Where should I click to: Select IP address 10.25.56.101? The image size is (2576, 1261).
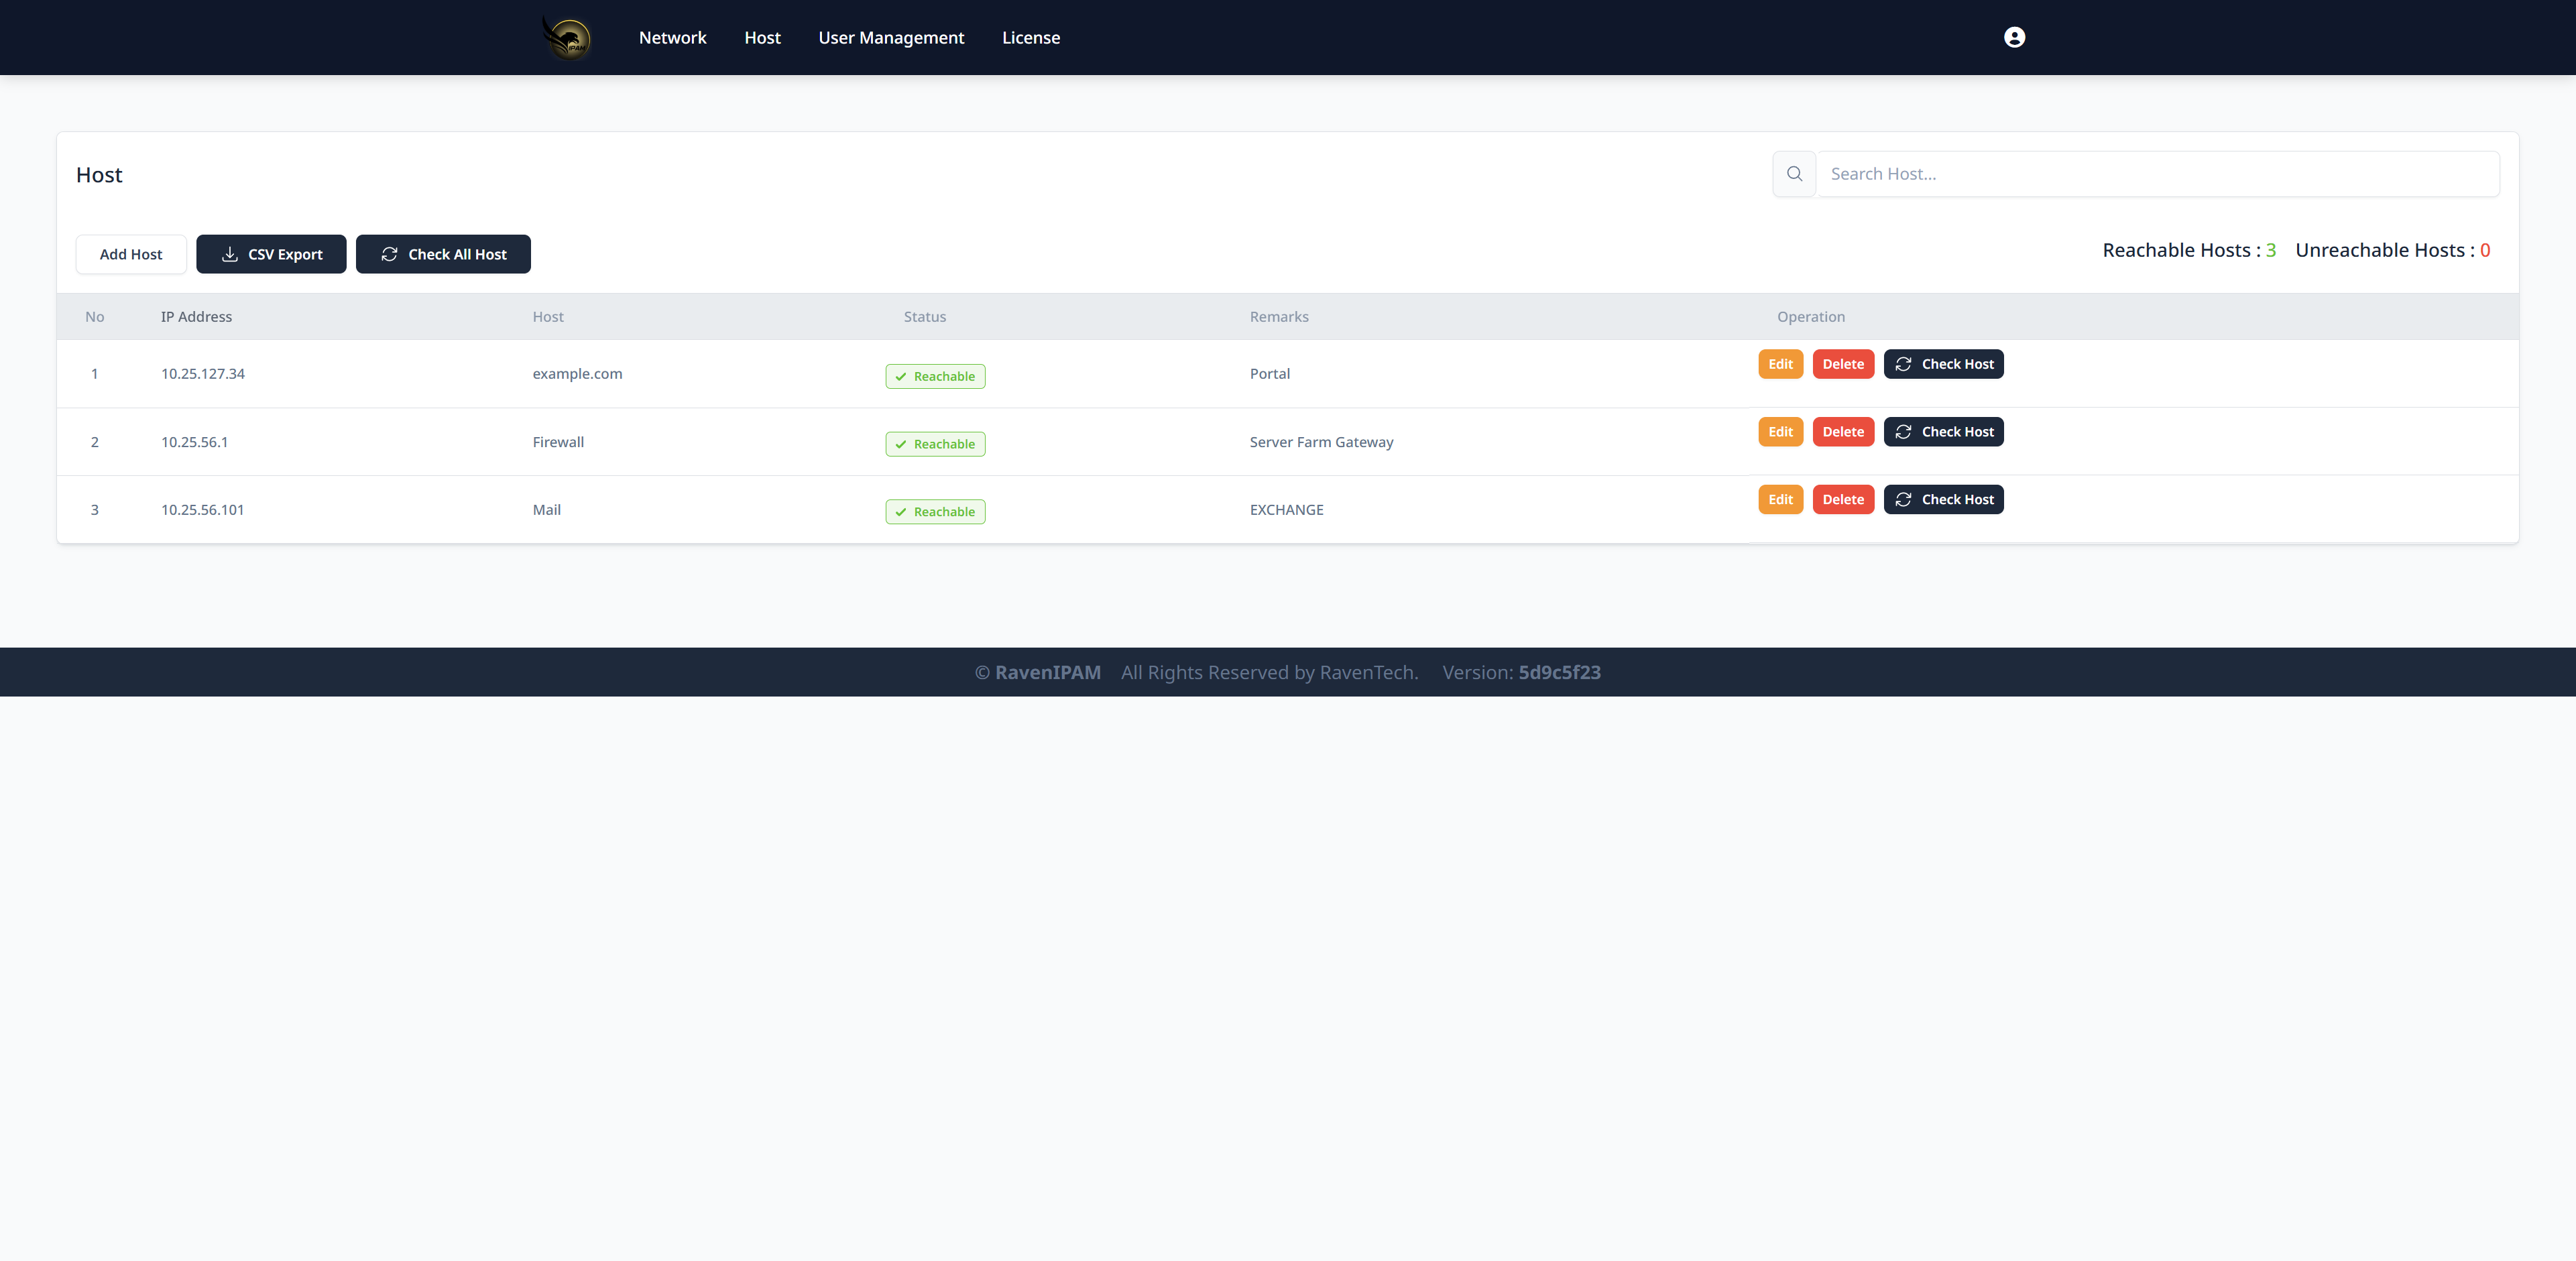[x=203, y=510]
